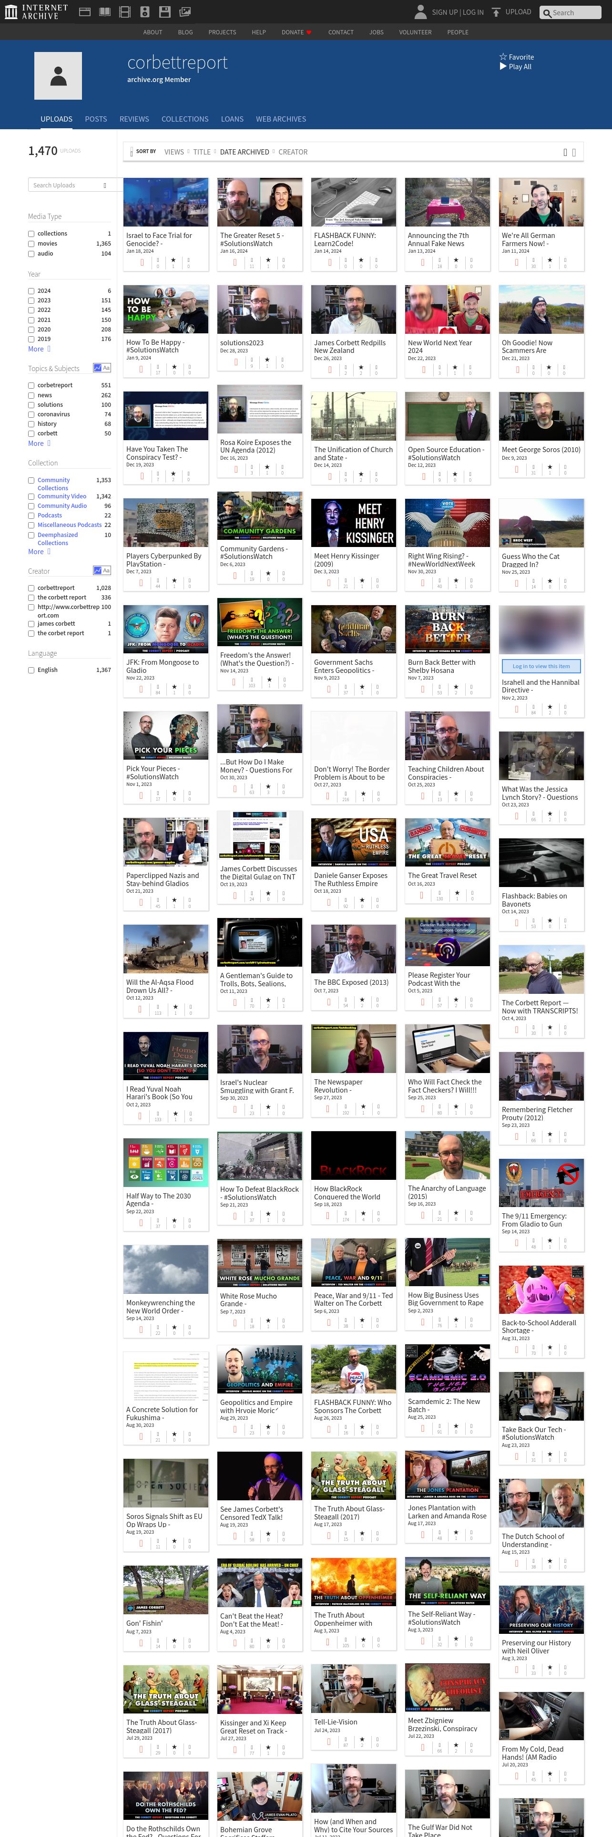
Task: Click favorite star on How To Be Happy item
Action: coord(174,367)
